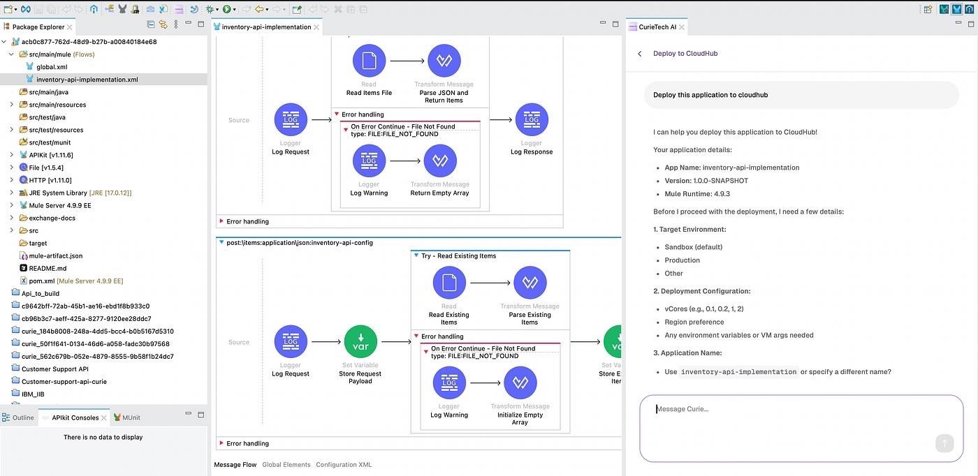
Task: Click the Message Curie input field
Action: (x=801, y=428)
